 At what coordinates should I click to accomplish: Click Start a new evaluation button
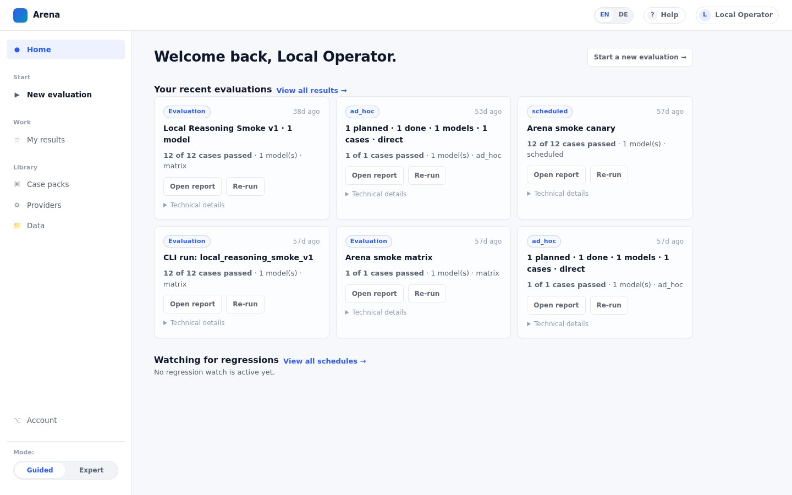640,57
